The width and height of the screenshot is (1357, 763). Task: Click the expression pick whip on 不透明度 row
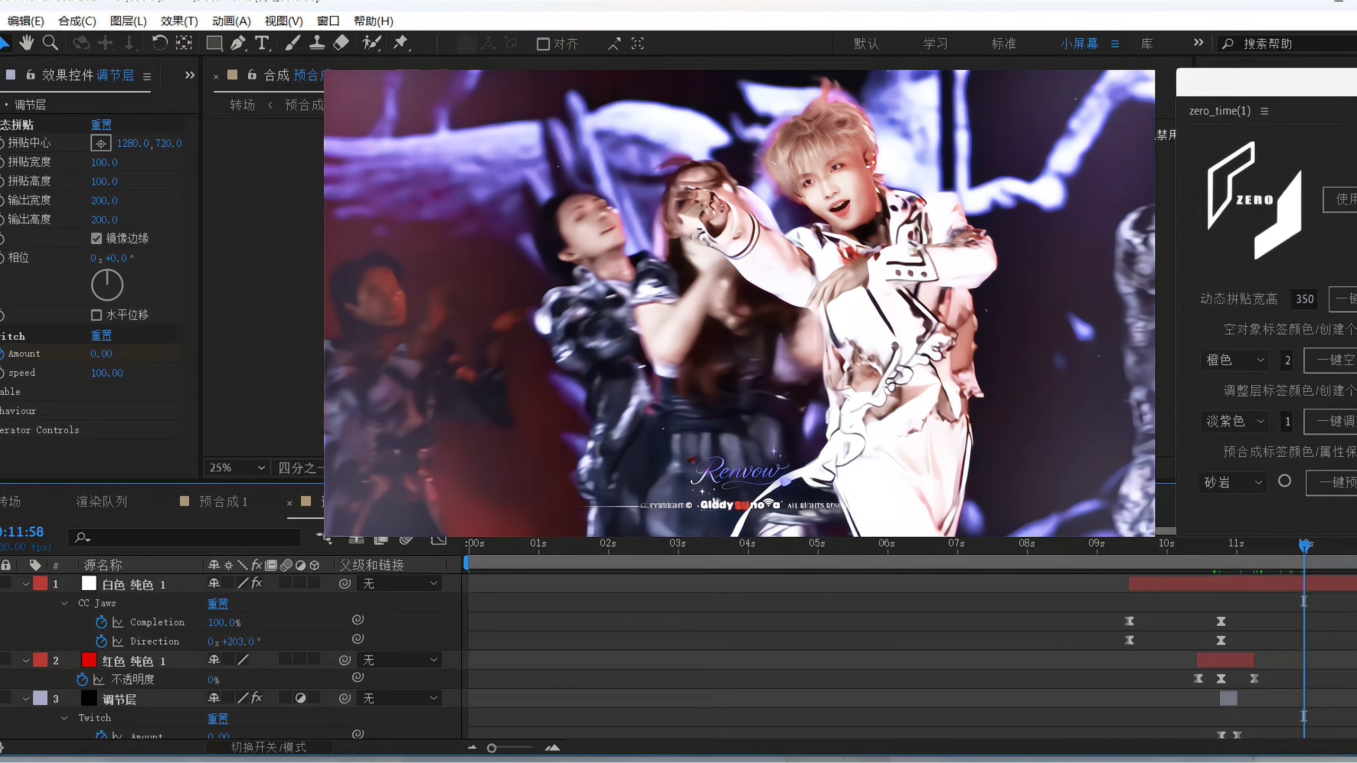coord(358,677)
